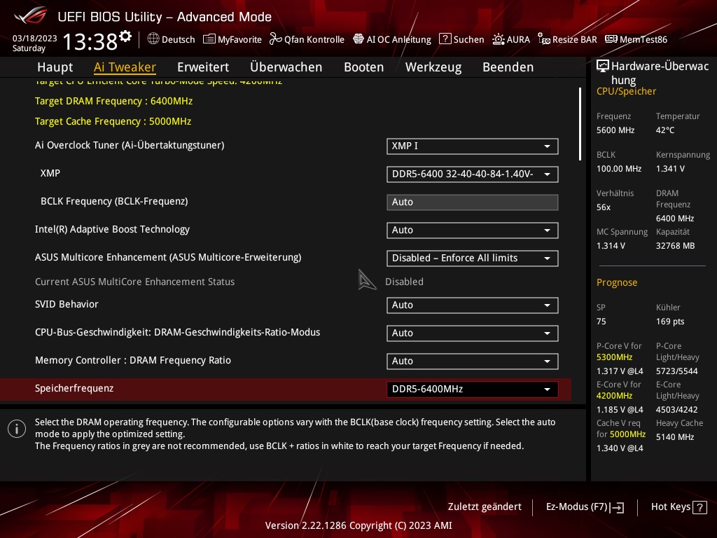Click the BCLK Frequency Auto input field

pos(473,202)
